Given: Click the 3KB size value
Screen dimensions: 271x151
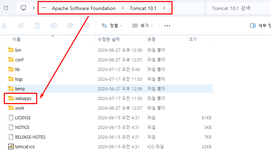Looking at the screenshot, I should coord(208,128).
